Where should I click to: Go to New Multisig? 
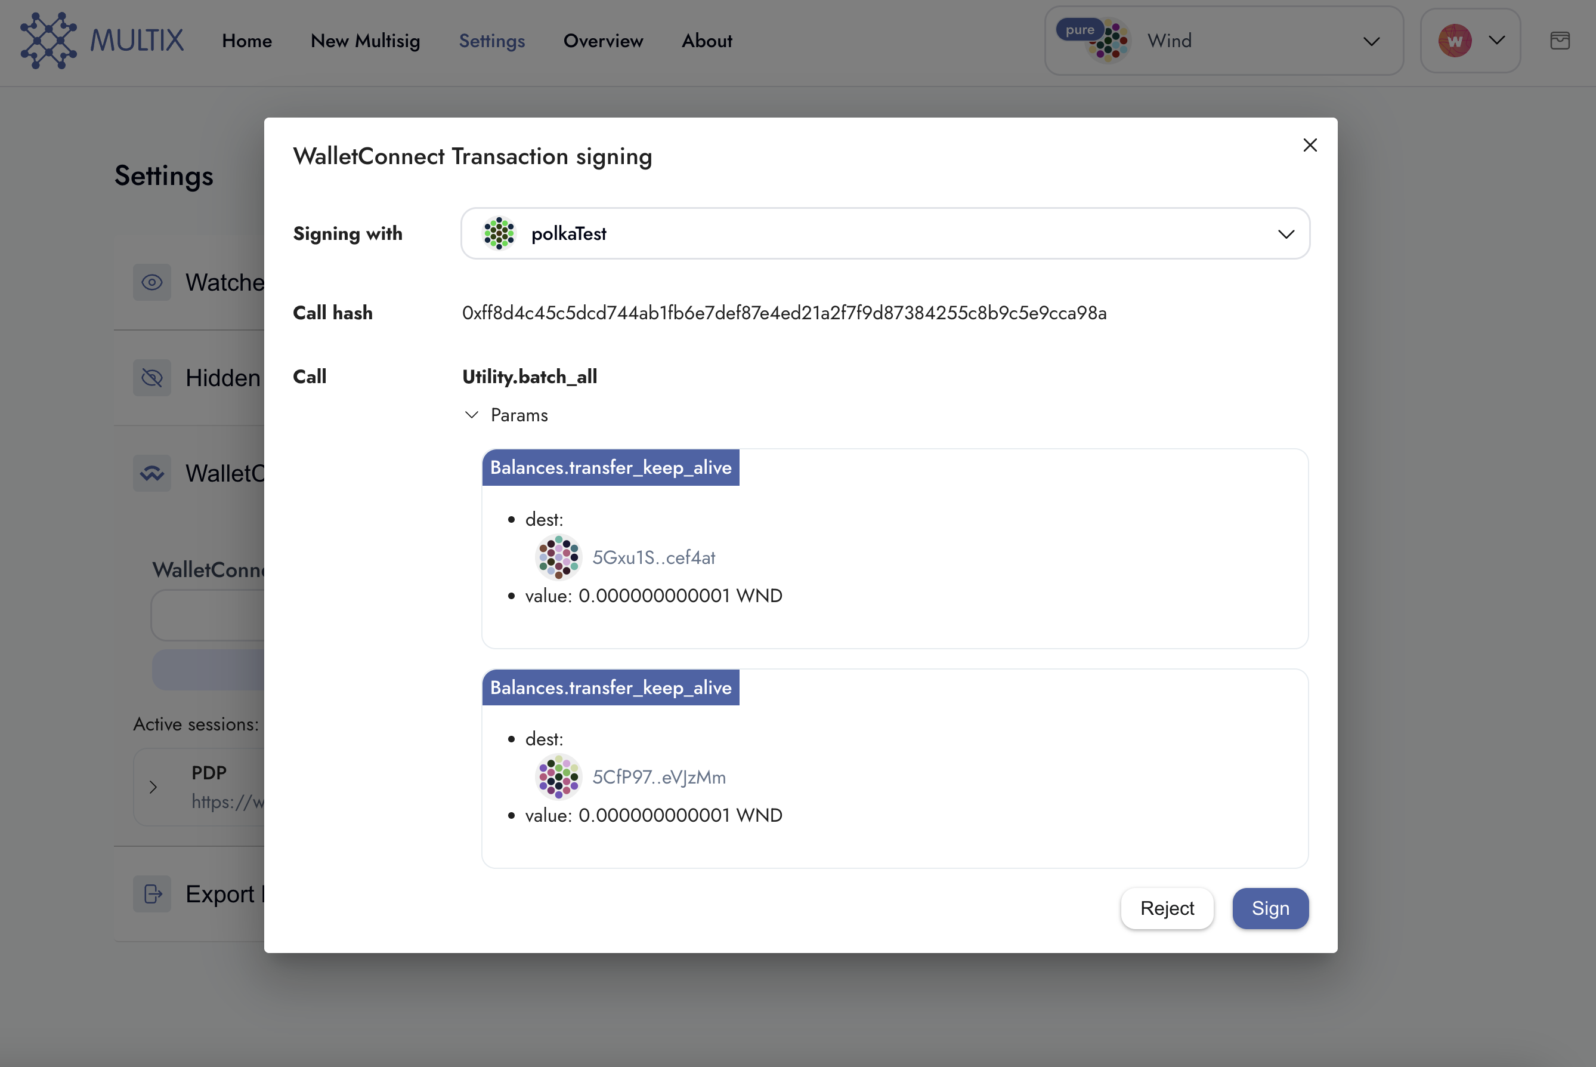(365, 41)
